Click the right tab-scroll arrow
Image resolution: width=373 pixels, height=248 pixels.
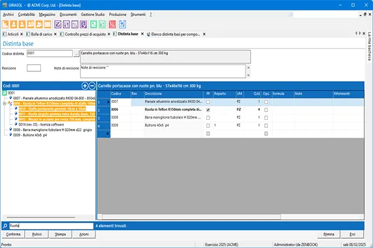[360, 33]
